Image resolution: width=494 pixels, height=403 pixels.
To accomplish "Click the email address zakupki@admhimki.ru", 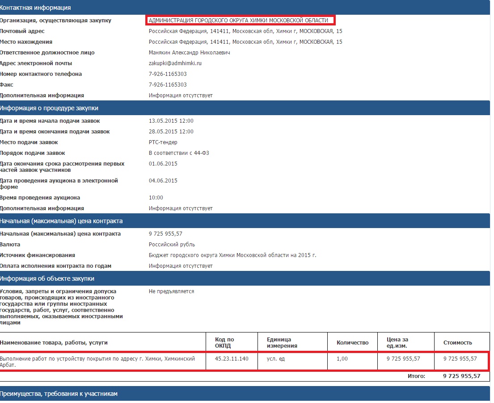I will coord(175,63).
